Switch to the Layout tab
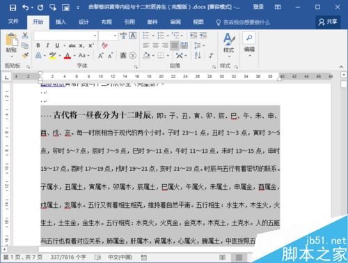348x263 pixels. (x=106, y=22)
